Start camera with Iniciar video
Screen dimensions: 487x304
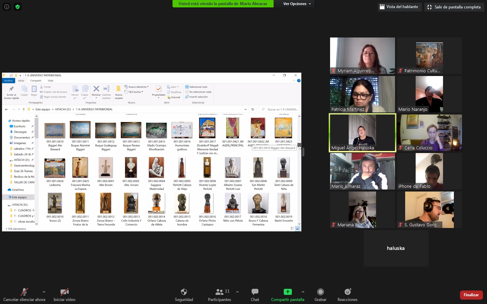[64, 295]
